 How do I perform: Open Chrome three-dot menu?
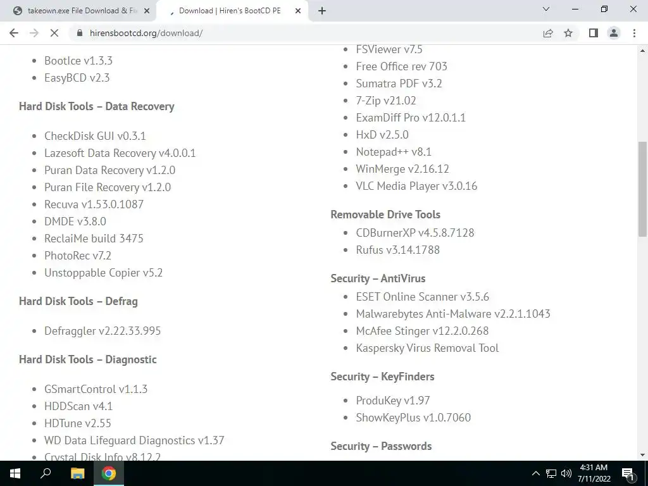tap(634, 33)
